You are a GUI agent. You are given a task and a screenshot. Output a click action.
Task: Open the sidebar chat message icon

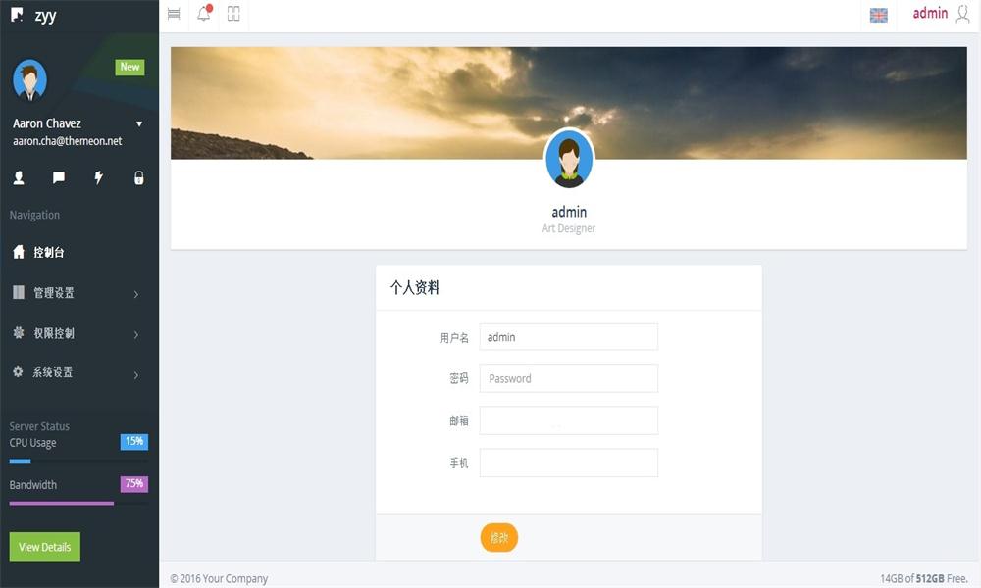point(59,178)
